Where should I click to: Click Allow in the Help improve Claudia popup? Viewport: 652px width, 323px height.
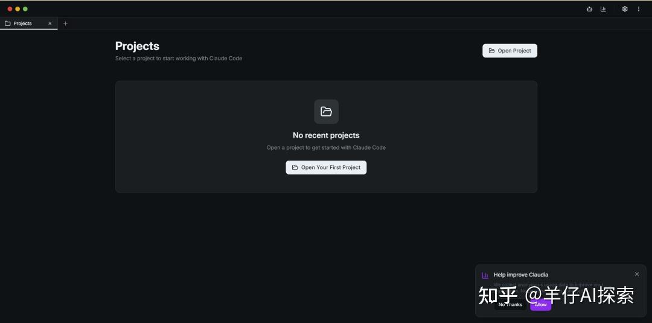(x=540, y=305)
